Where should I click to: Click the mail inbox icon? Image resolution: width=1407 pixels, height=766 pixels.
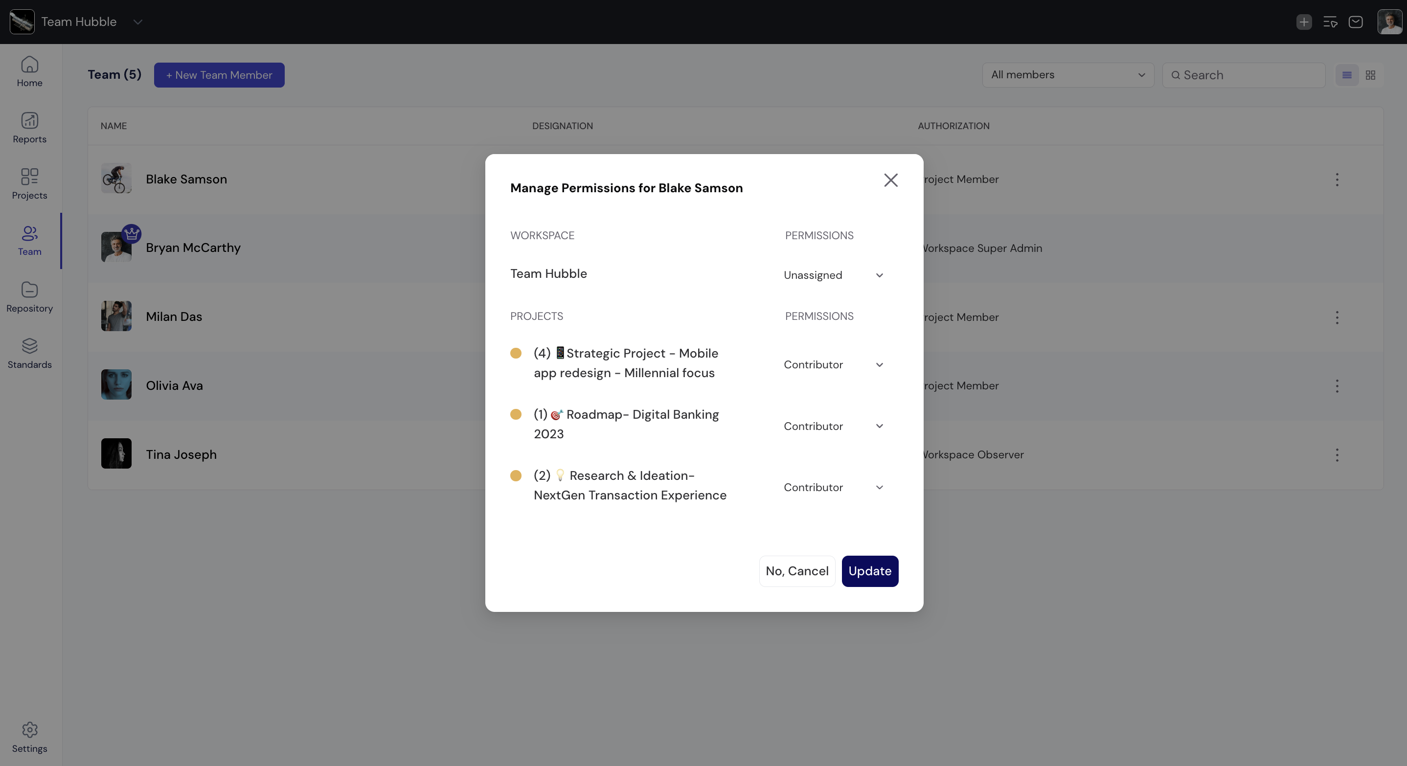1355,22
